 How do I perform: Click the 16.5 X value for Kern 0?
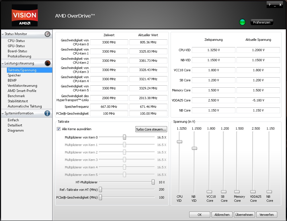162,137
